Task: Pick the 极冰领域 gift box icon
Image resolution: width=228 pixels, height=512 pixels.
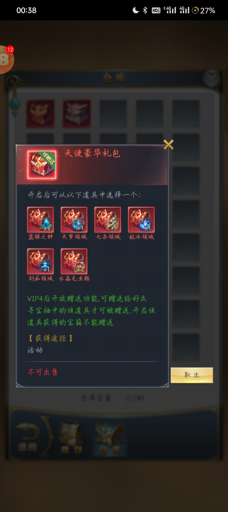Action: click(141, 219)
